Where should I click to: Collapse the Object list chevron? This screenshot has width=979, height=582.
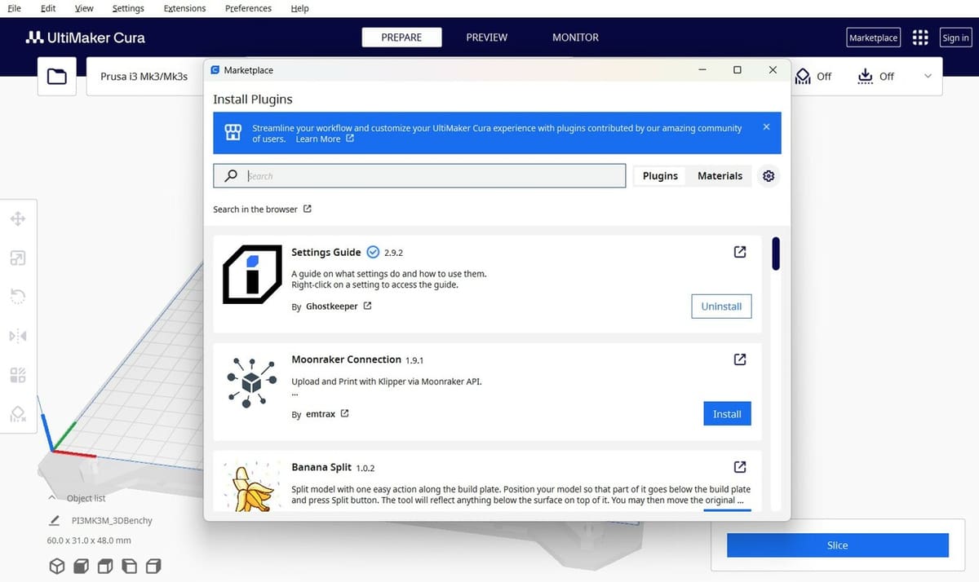pyautogui.click(x=52, y=497)
